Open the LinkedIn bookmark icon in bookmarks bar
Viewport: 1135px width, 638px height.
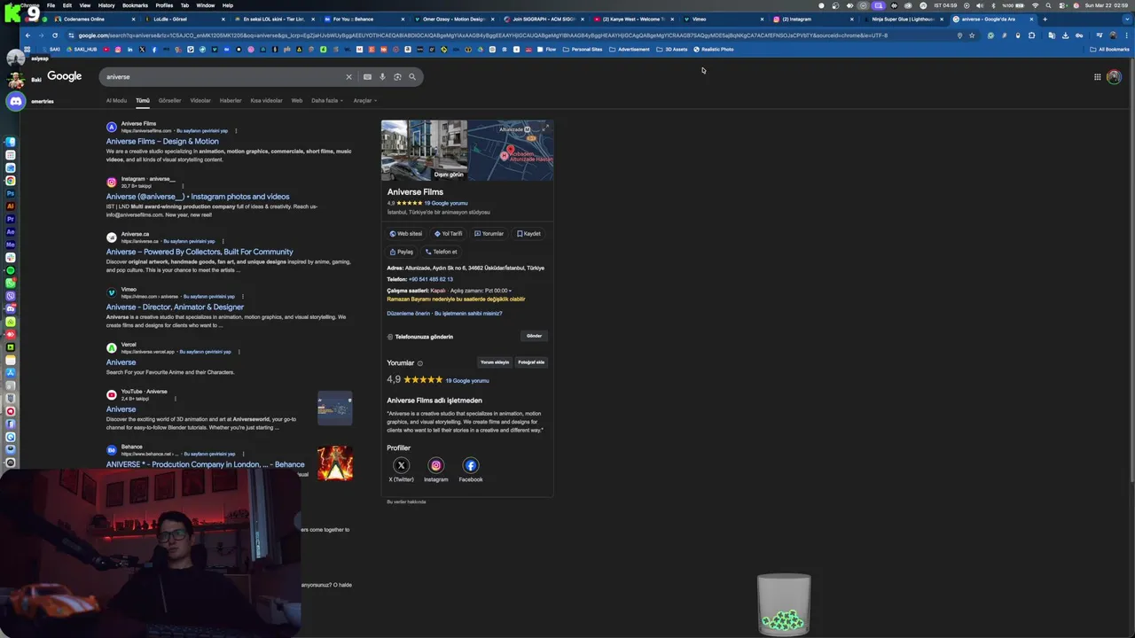point(129,50)
